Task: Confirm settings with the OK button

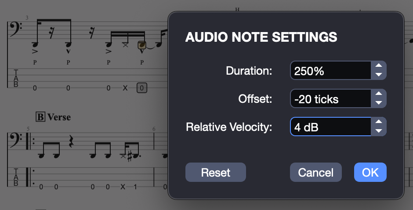Action: (x=370, y=172)
